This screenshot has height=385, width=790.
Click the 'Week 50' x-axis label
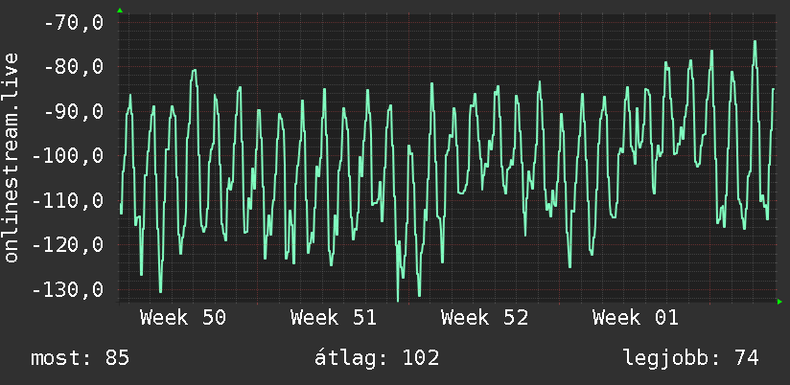183,318
